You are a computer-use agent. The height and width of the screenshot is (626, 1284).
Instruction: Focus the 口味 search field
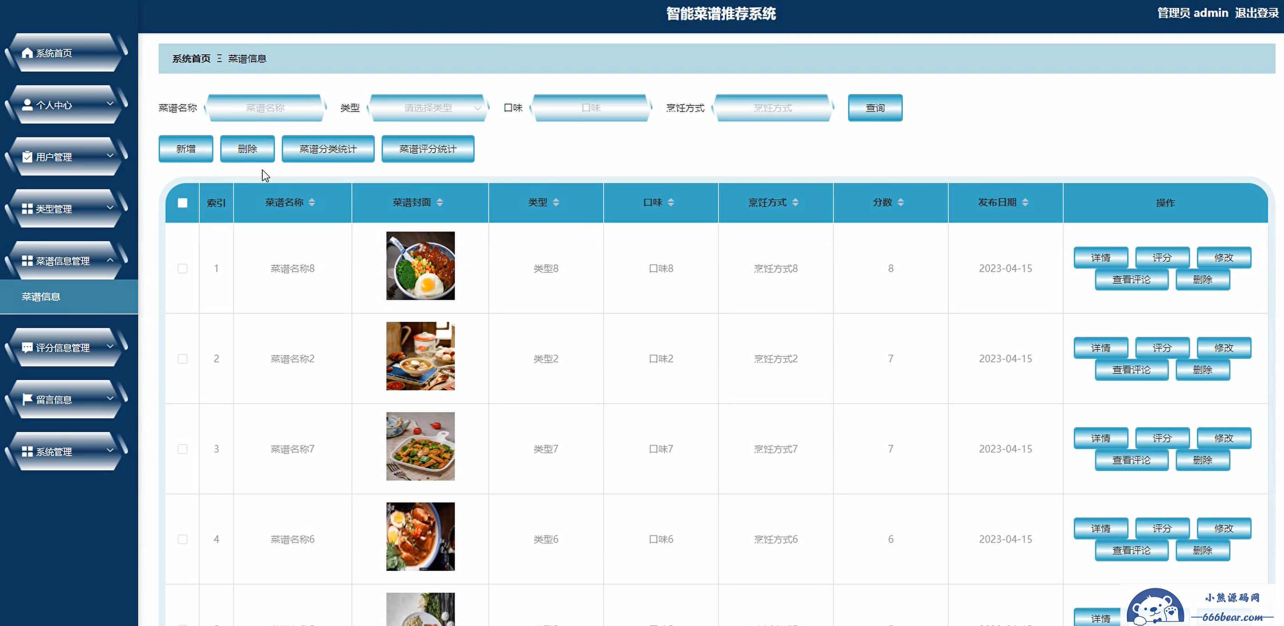coord(591,108)
